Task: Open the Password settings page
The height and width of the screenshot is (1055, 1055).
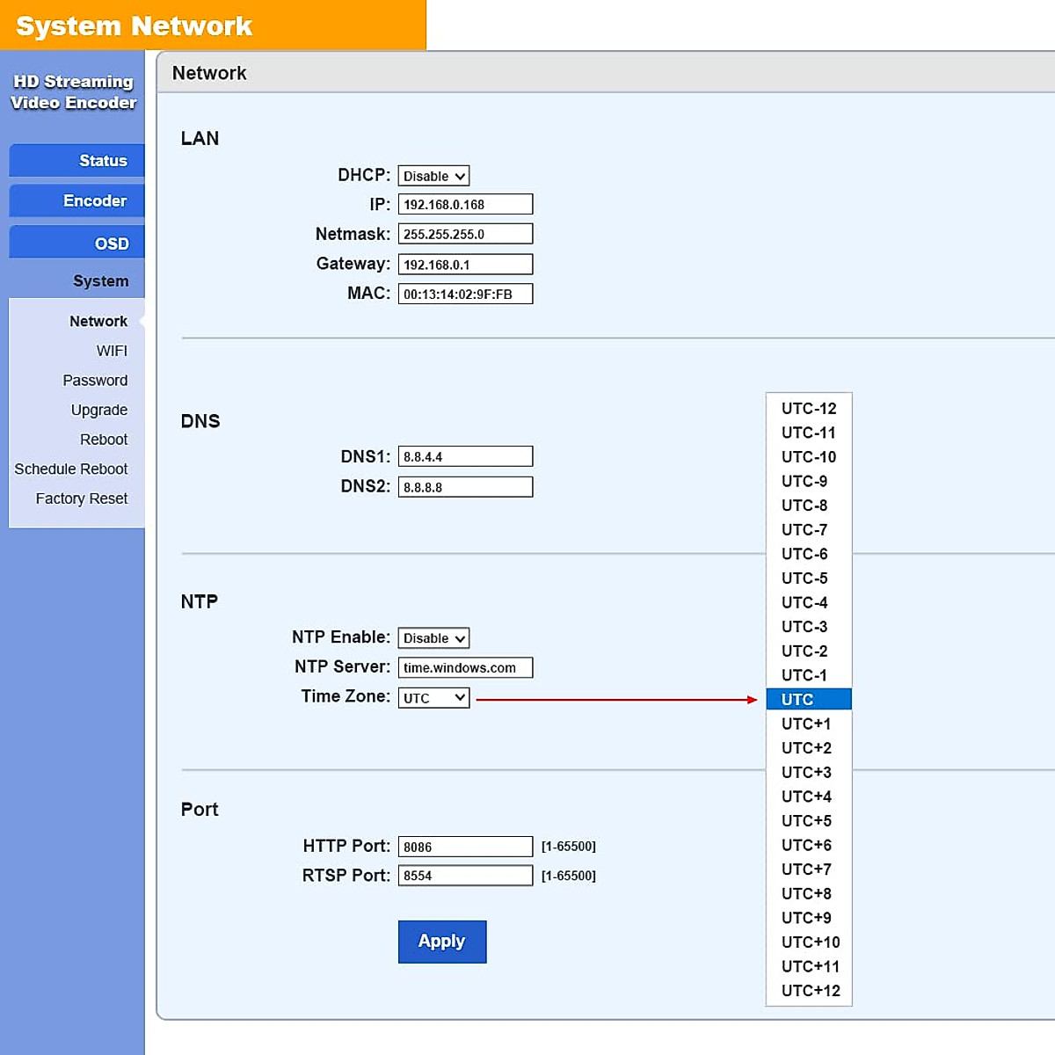Action: pos(95,381)
